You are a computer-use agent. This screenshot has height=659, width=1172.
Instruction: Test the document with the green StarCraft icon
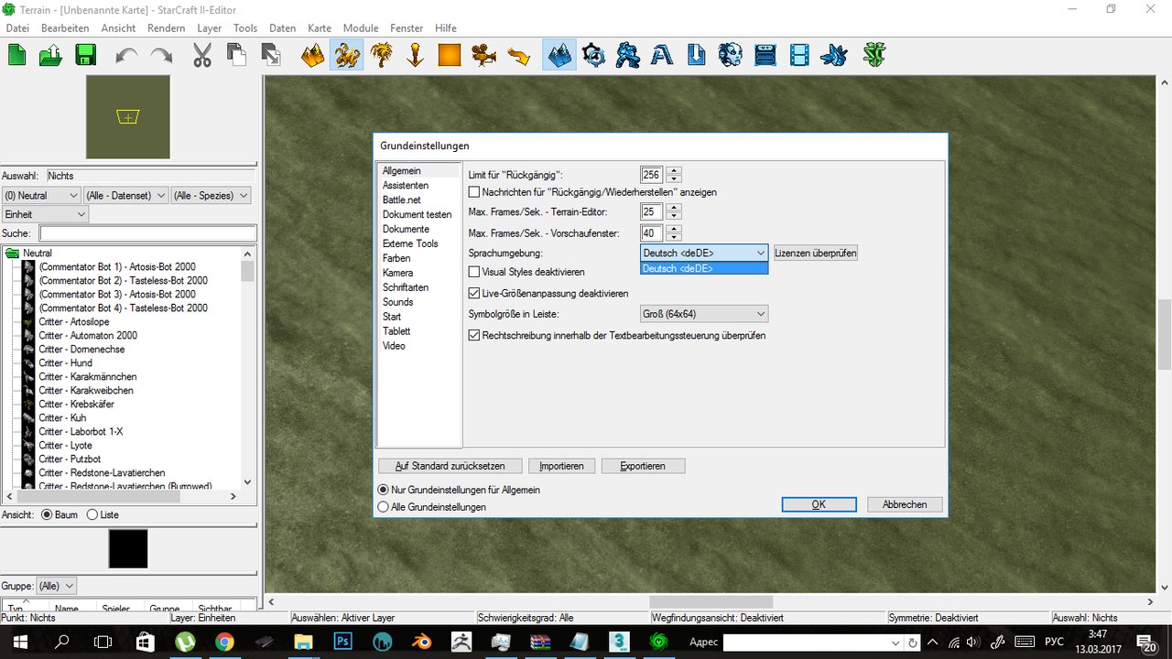click(875, 55)
